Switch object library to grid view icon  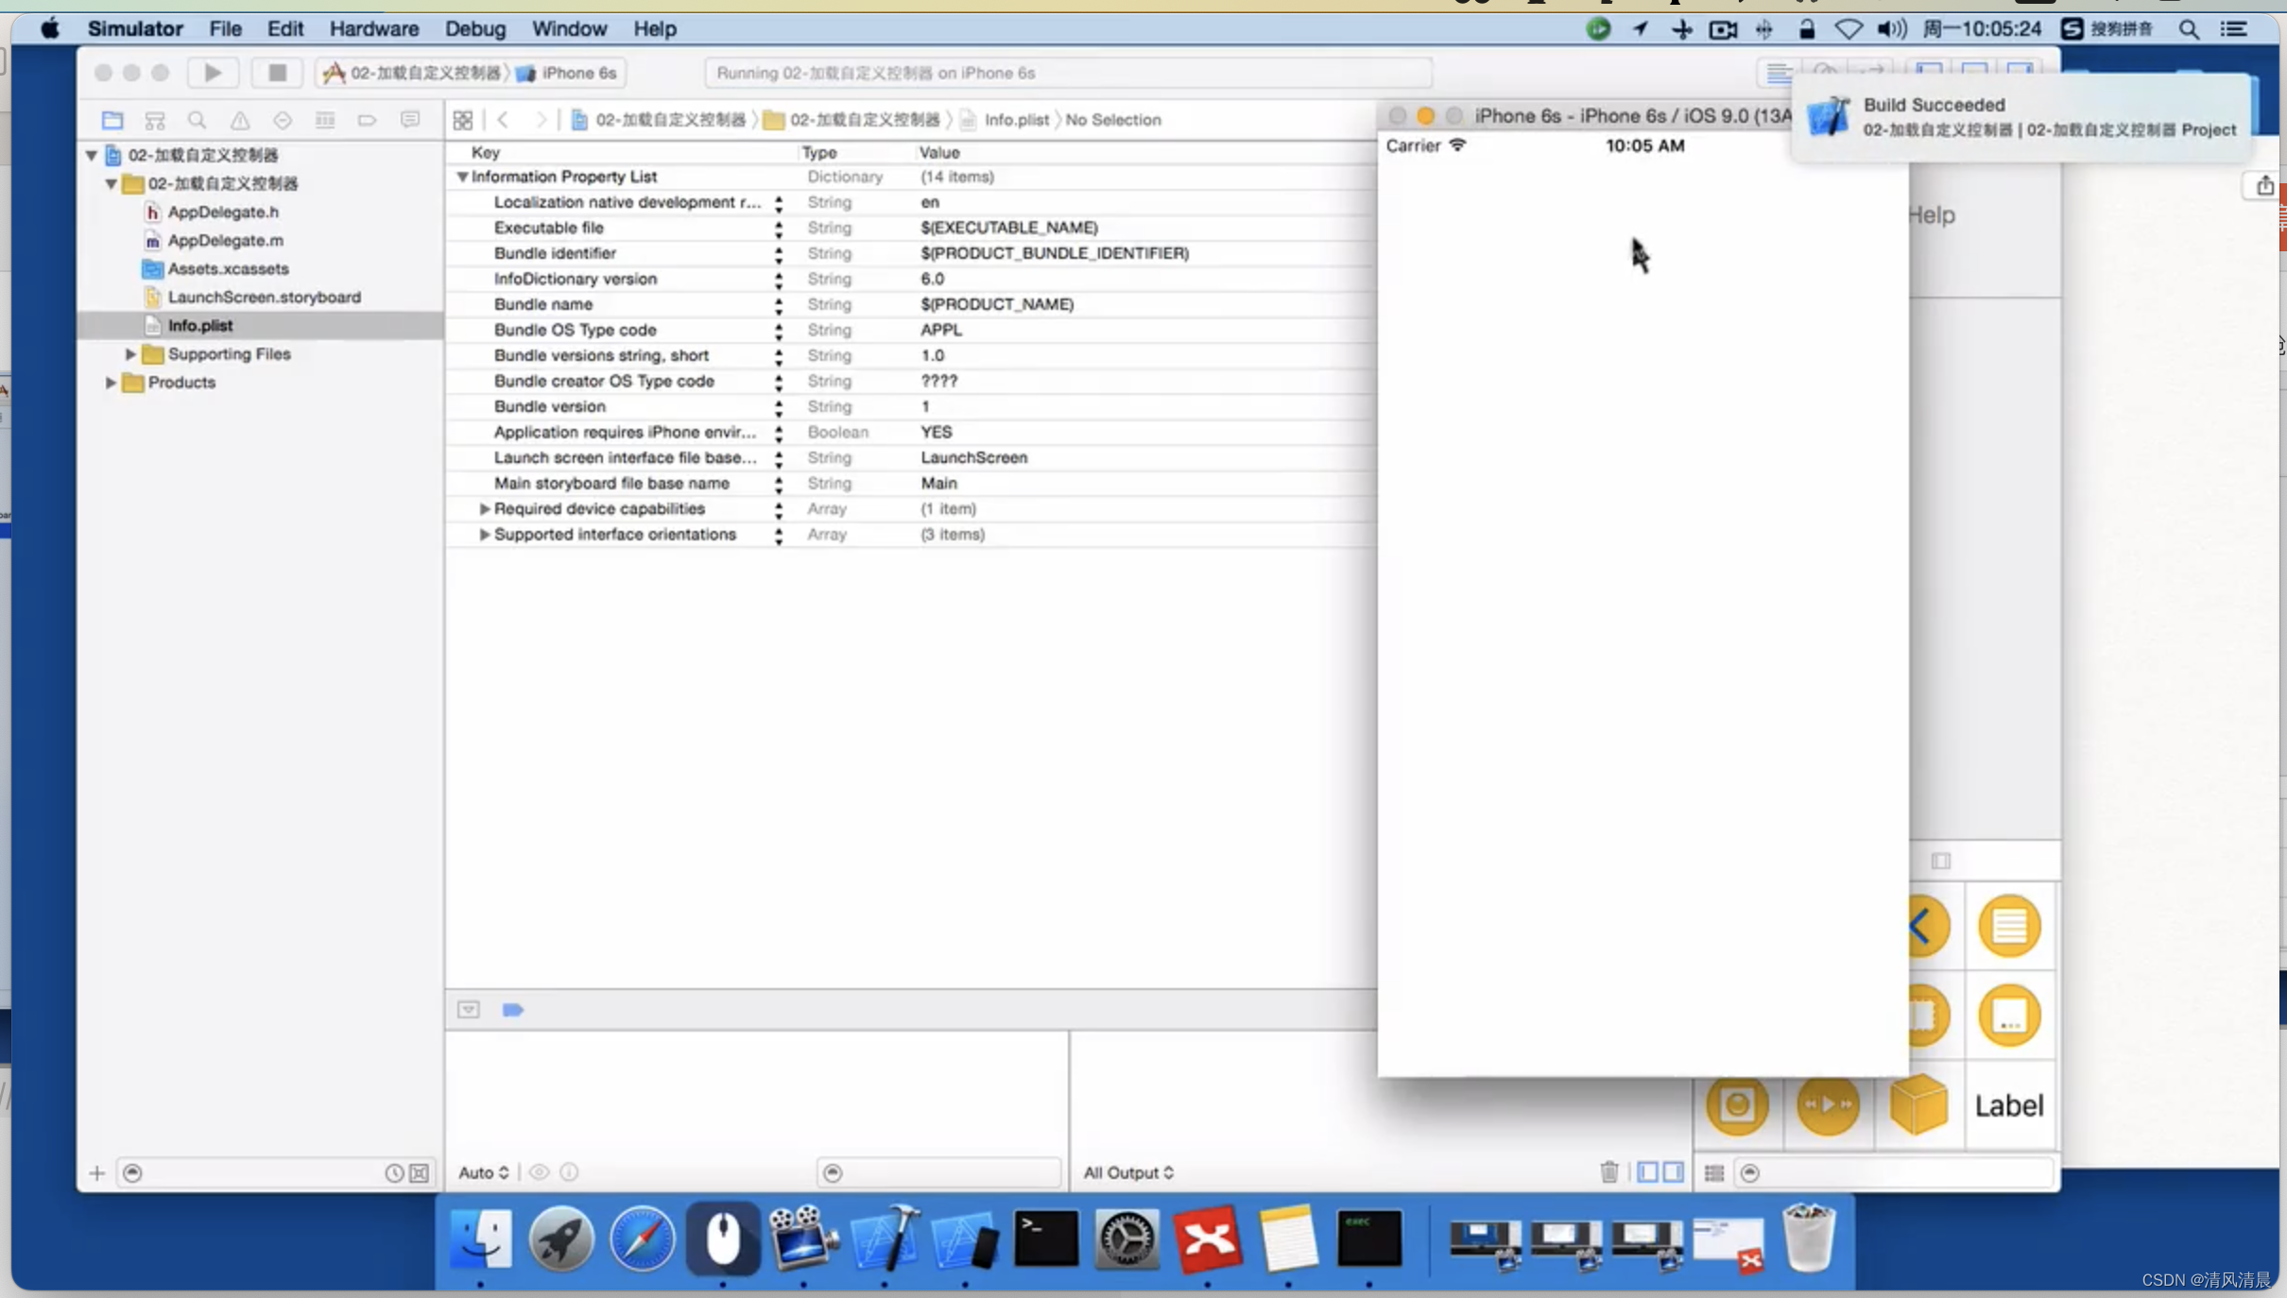click(1714, 1172)
